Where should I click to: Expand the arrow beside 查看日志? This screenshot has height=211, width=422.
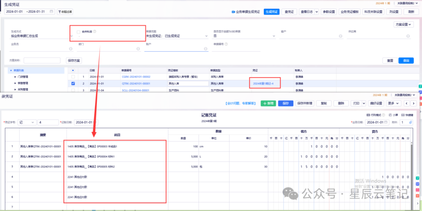pyautogui.click(x=316, y=12)
